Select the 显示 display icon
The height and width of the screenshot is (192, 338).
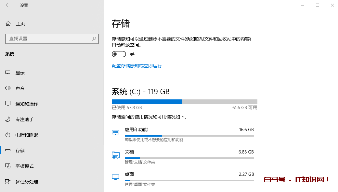coord(8,73)
